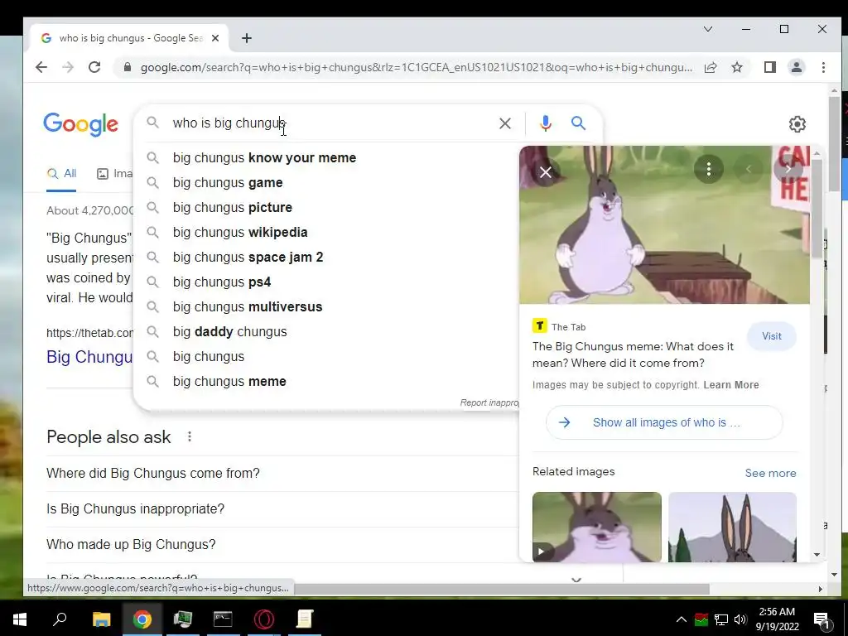
Task: Bookmark this page with the star icon
Action: [736, 67]
